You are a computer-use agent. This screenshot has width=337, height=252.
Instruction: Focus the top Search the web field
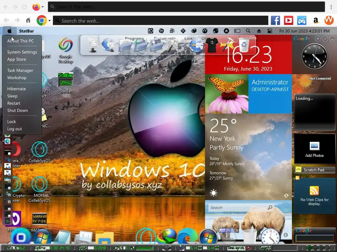click(186, 7)
